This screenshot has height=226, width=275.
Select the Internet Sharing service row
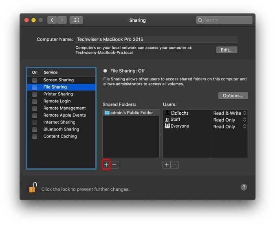click(x=61, y=122)
